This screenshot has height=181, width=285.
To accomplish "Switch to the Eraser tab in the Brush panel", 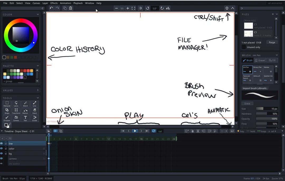I will click(260, 60).
